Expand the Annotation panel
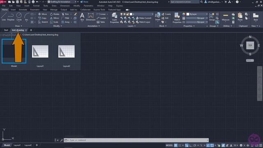Viewport: 263px width, 148px height. click(x=94, y=26)
